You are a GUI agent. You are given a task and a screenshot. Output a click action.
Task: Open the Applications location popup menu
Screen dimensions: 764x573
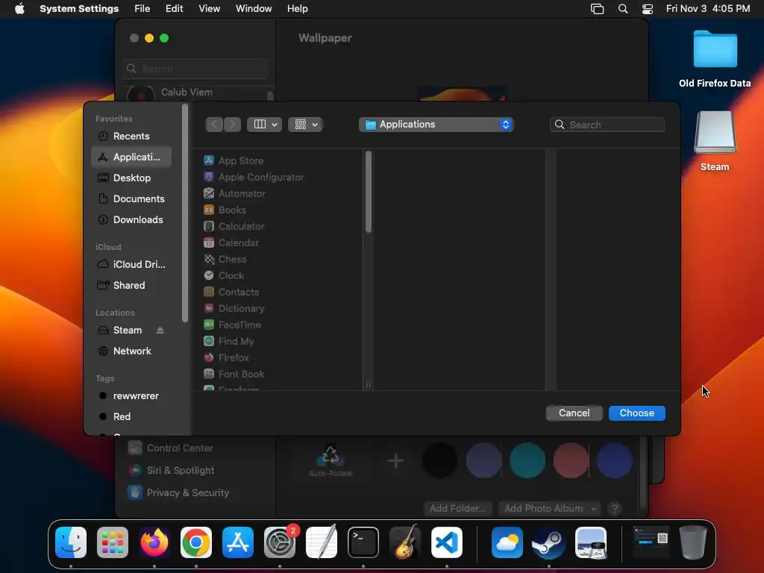pyautogui.click(x=436, y=125)
